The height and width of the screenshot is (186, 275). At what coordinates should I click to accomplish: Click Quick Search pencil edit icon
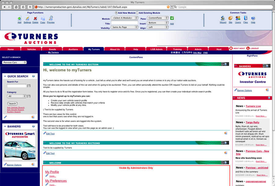5,117
